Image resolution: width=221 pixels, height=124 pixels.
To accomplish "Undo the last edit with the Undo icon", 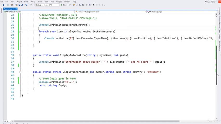I will tap(26, 5).
